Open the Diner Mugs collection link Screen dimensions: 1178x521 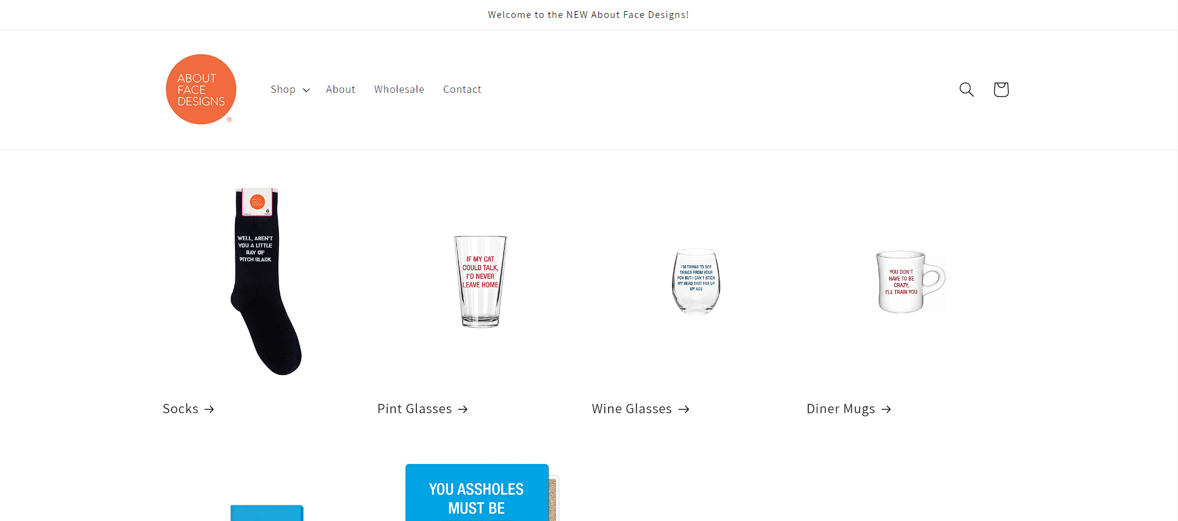[841, 409]
